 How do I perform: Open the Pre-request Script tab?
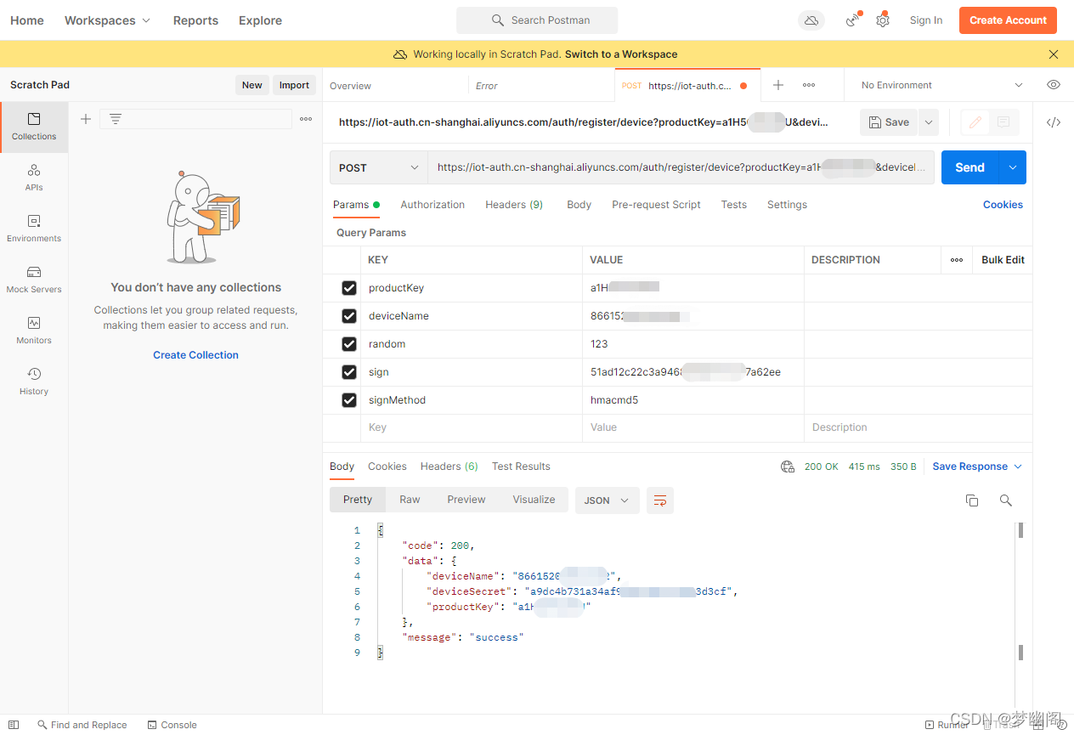point(656,205)
